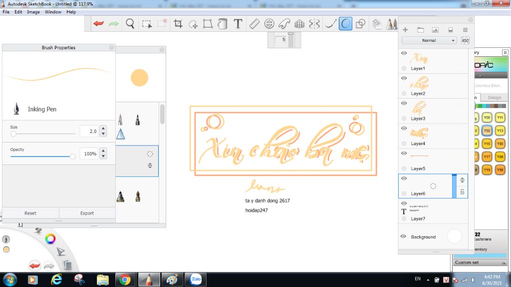The image size is (511, 287).
Task: Open the Layer editor toolbar icon
Action: tap(377, 24)
